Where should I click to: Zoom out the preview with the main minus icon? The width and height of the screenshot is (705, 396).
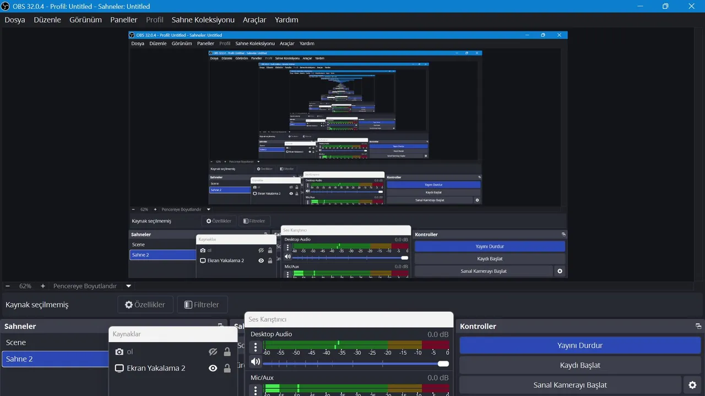[x=8, y=286]
